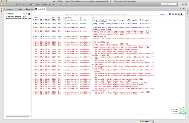Expand the New wizard dropdown arrow
189x123 pixels.
click(x=3, y=5)
